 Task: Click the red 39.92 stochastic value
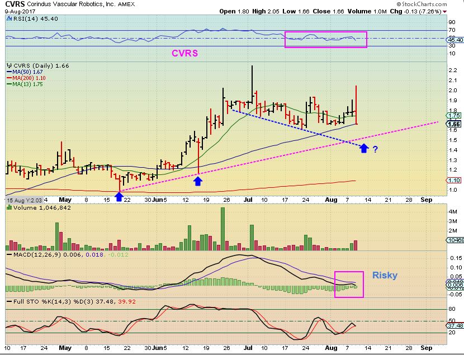127,302
